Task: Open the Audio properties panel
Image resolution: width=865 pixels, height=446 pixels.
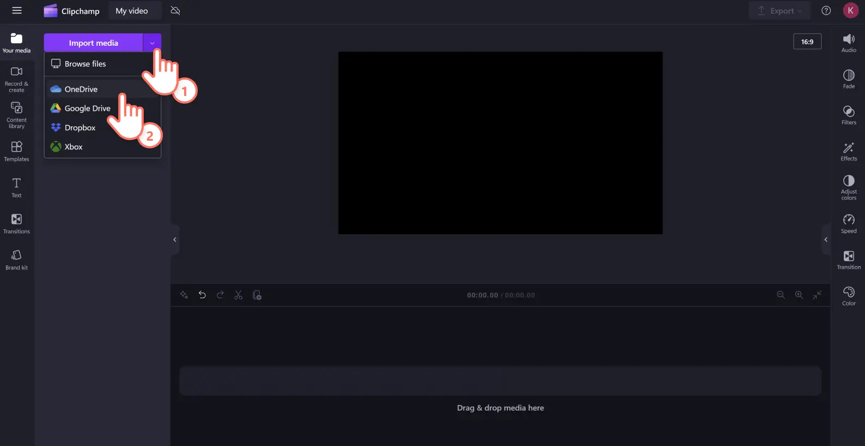Action: point(849,43)
